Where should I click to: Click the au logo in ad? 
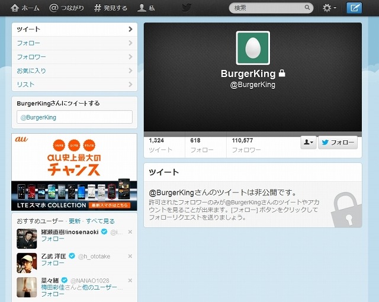pos(21,139)
